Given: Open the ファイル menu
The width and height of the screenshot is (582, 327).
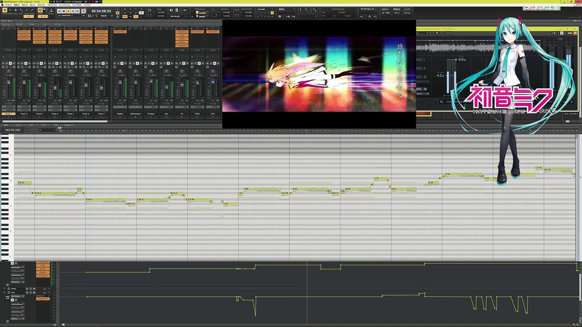Looking at the screenshot, I should coord(8,5).
